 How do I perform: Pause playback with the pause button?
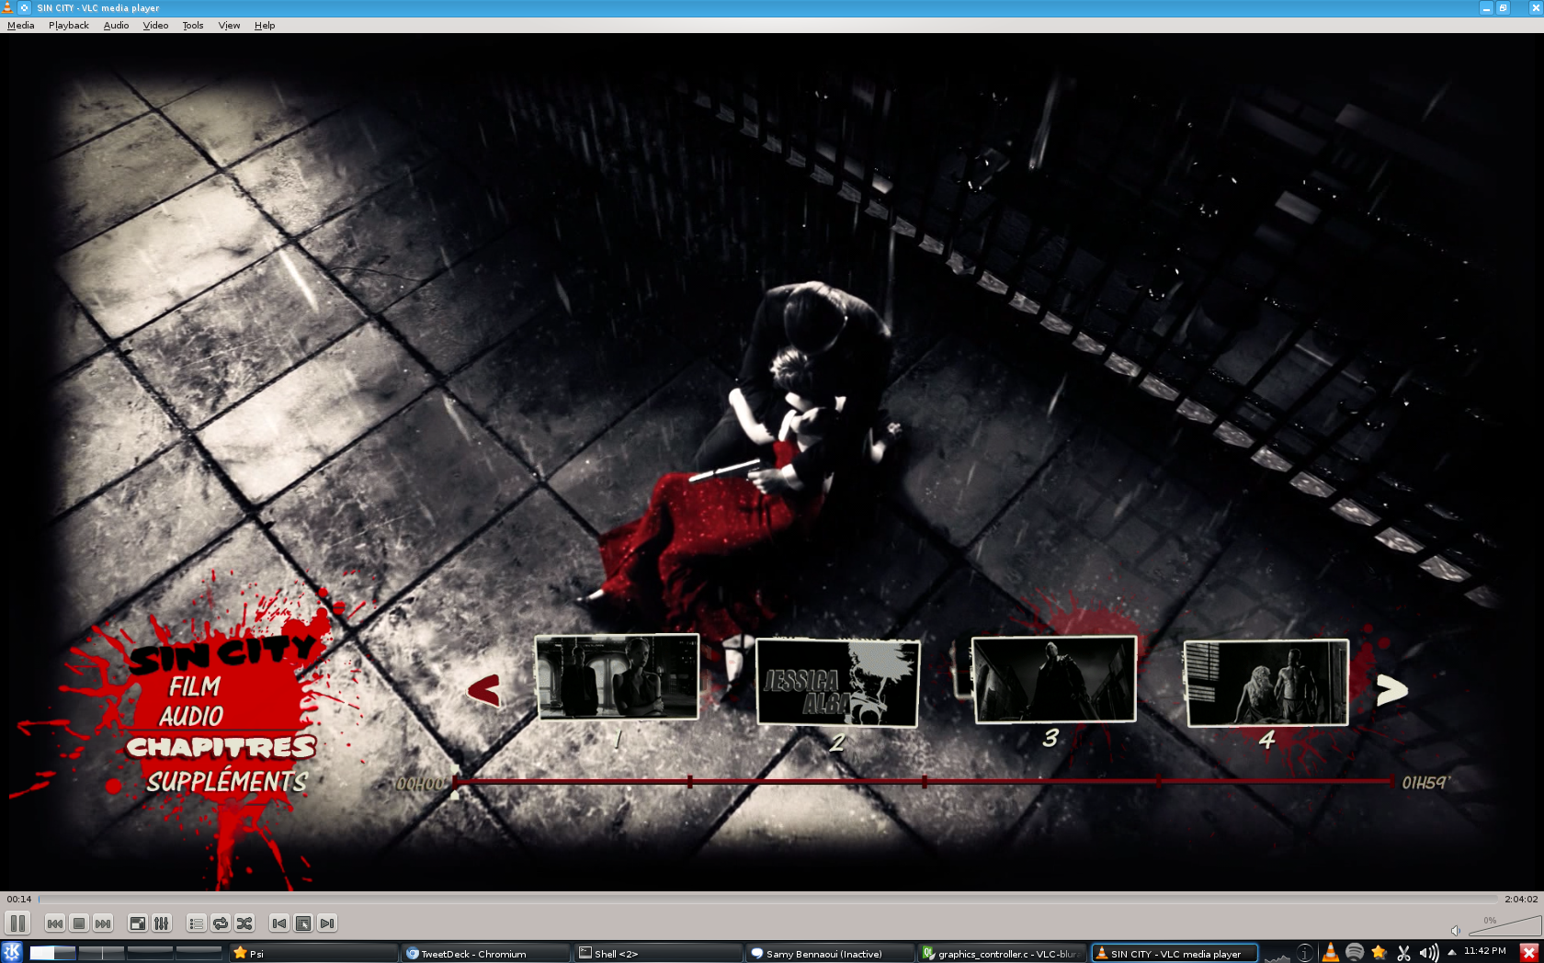[x=17, y=923]
